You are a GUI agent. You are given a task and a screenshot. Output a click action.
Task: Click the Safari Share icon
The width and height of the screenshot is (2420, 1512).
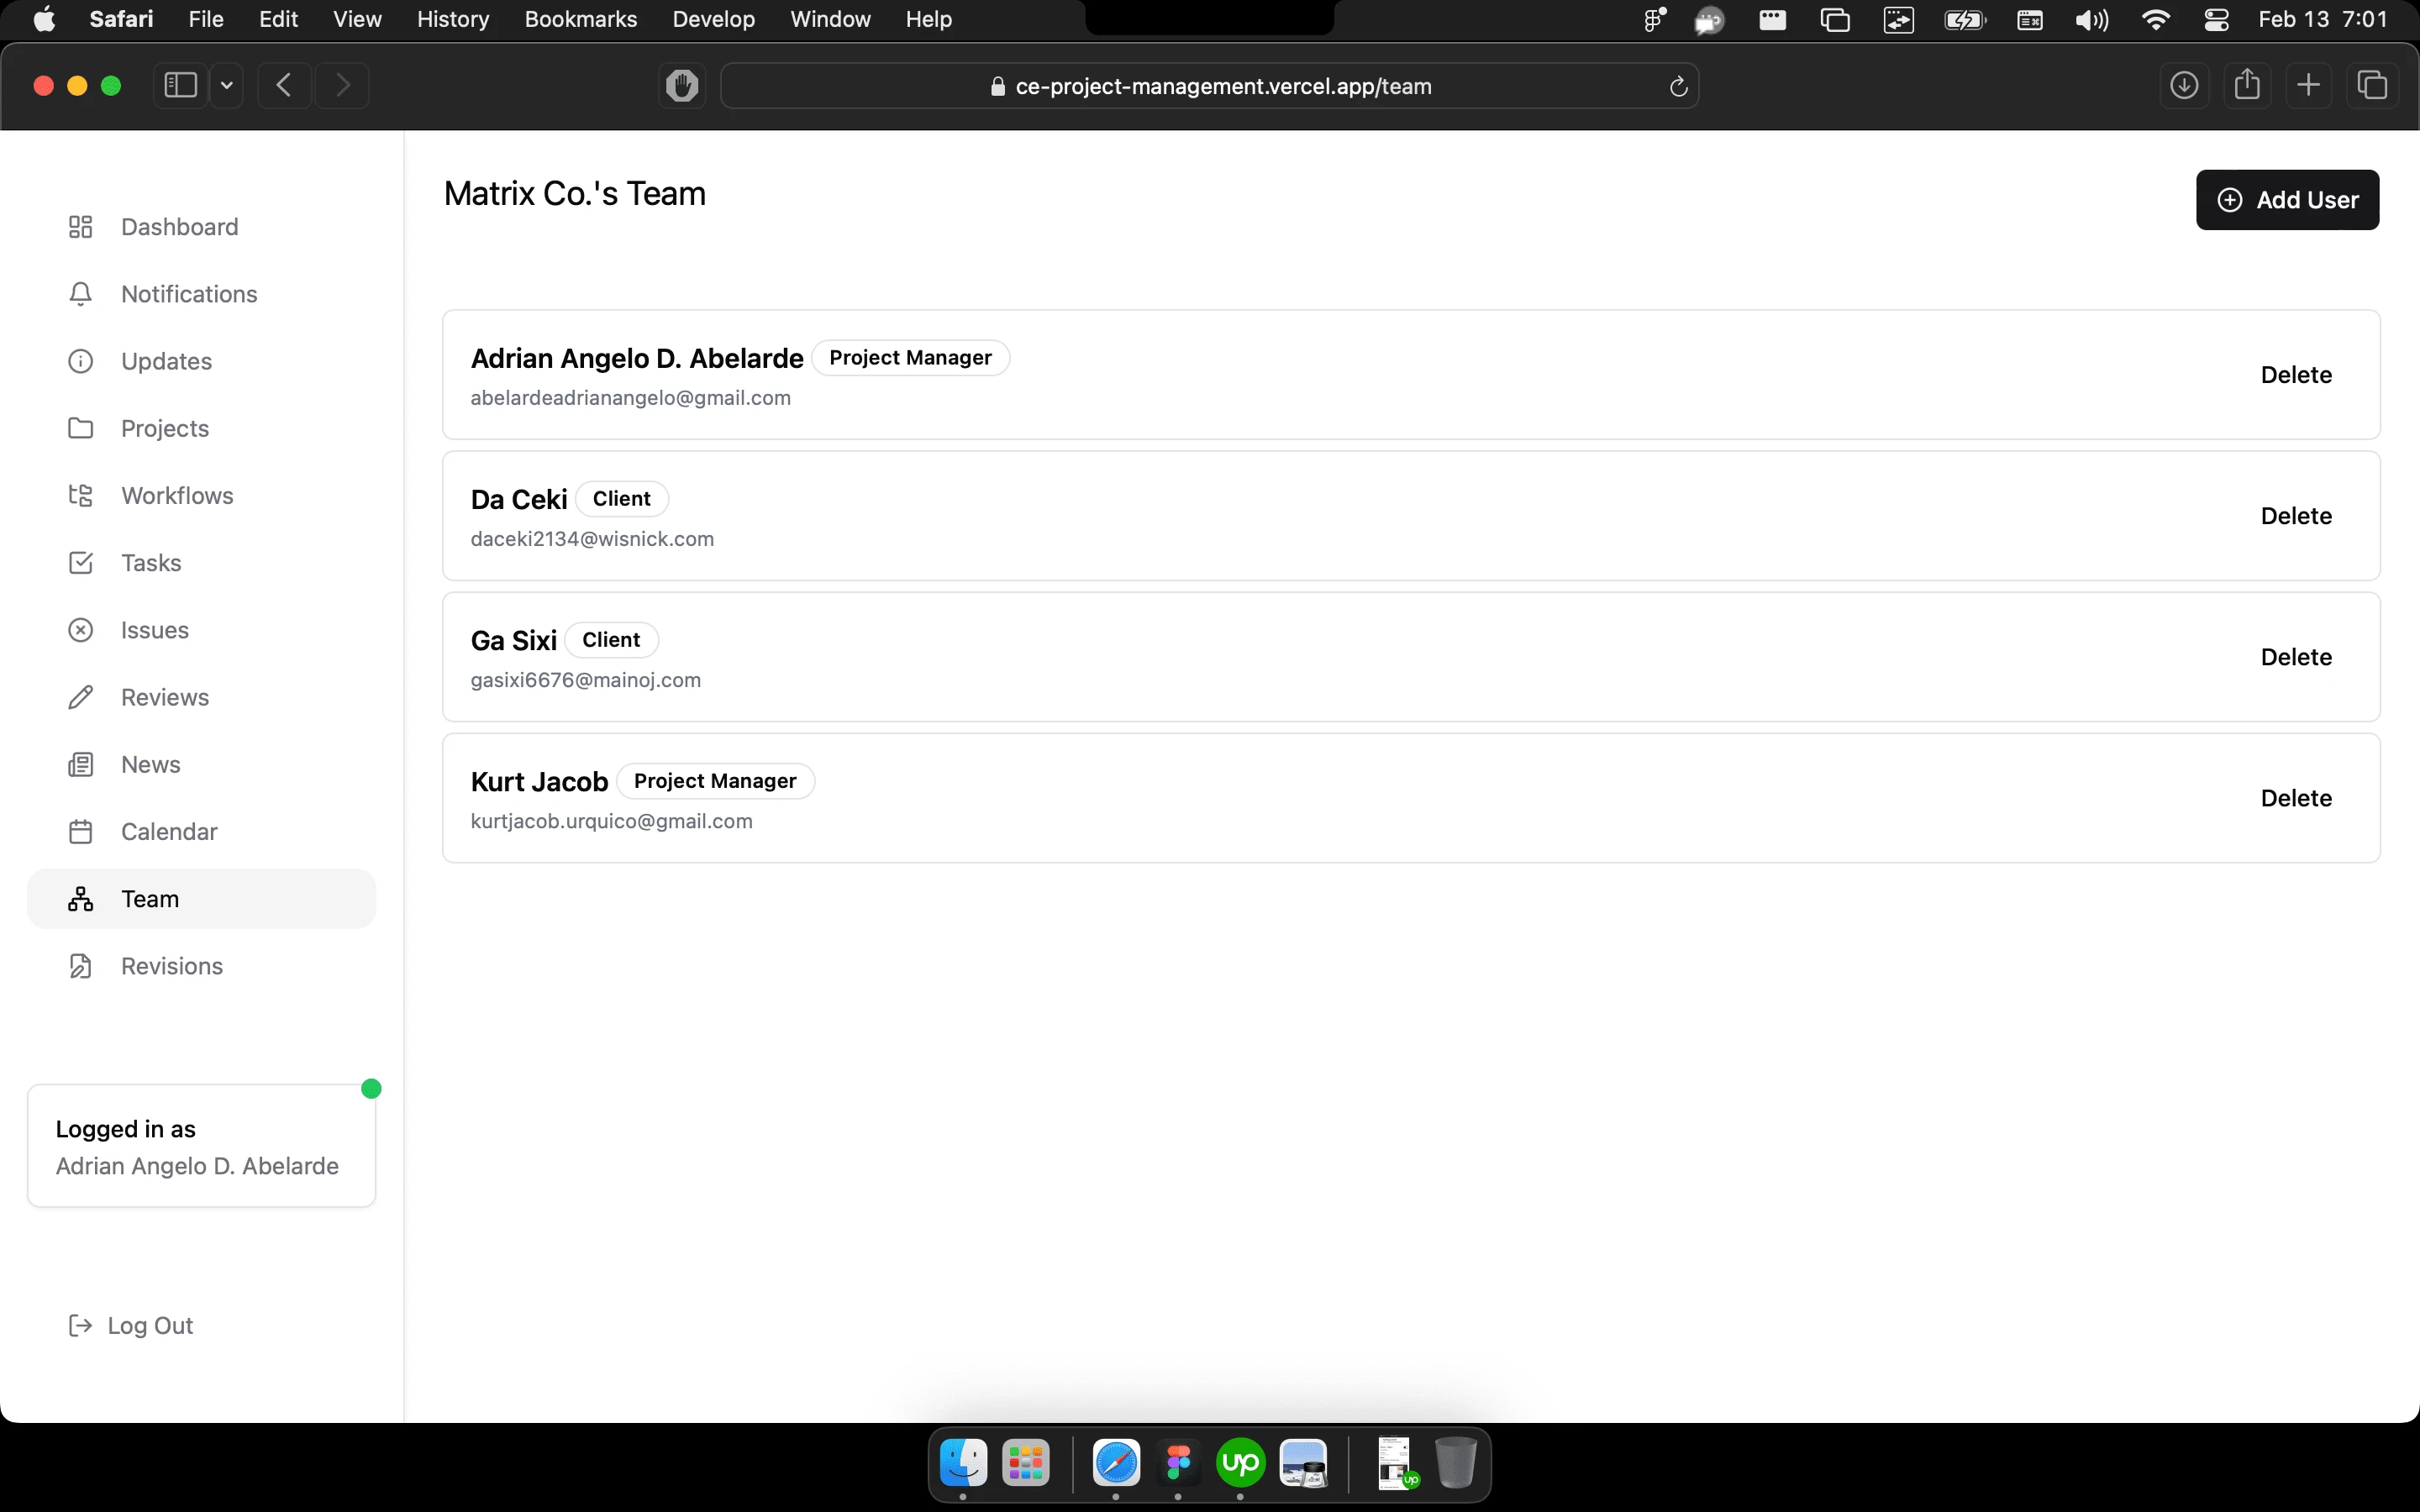coord(2247,86)
